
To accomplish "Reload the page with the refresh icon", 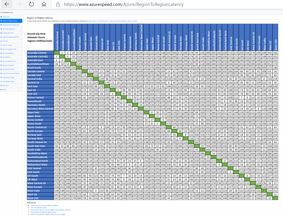I will click(32, 4).
